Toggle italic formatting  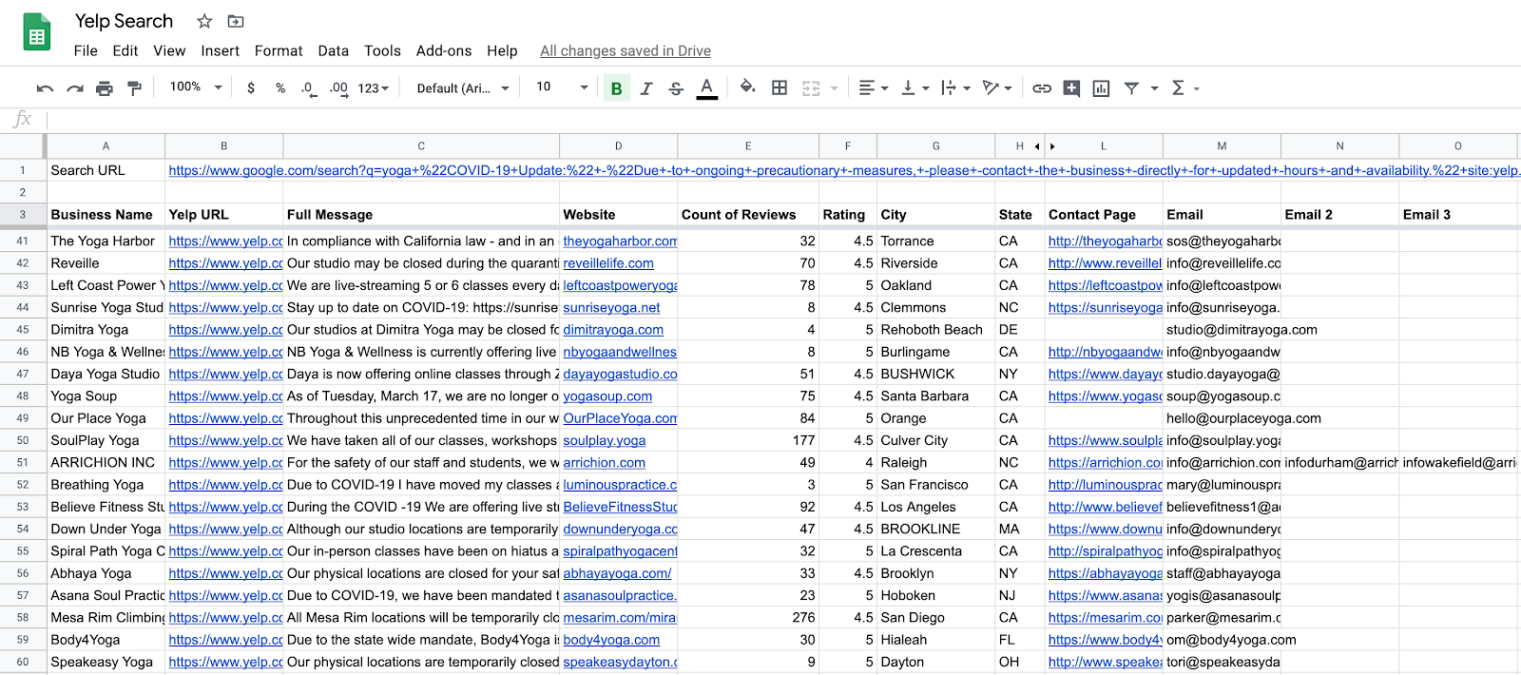646,88
